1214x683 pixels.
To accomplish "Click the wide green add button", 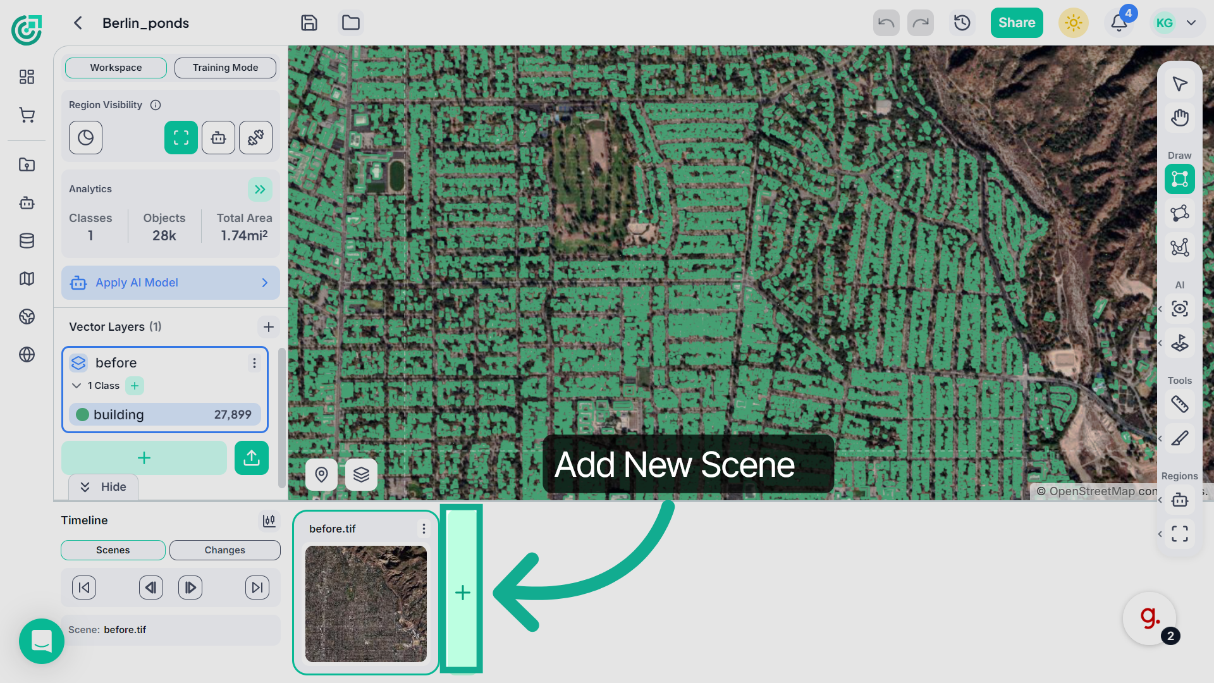I will coord(144,458).
